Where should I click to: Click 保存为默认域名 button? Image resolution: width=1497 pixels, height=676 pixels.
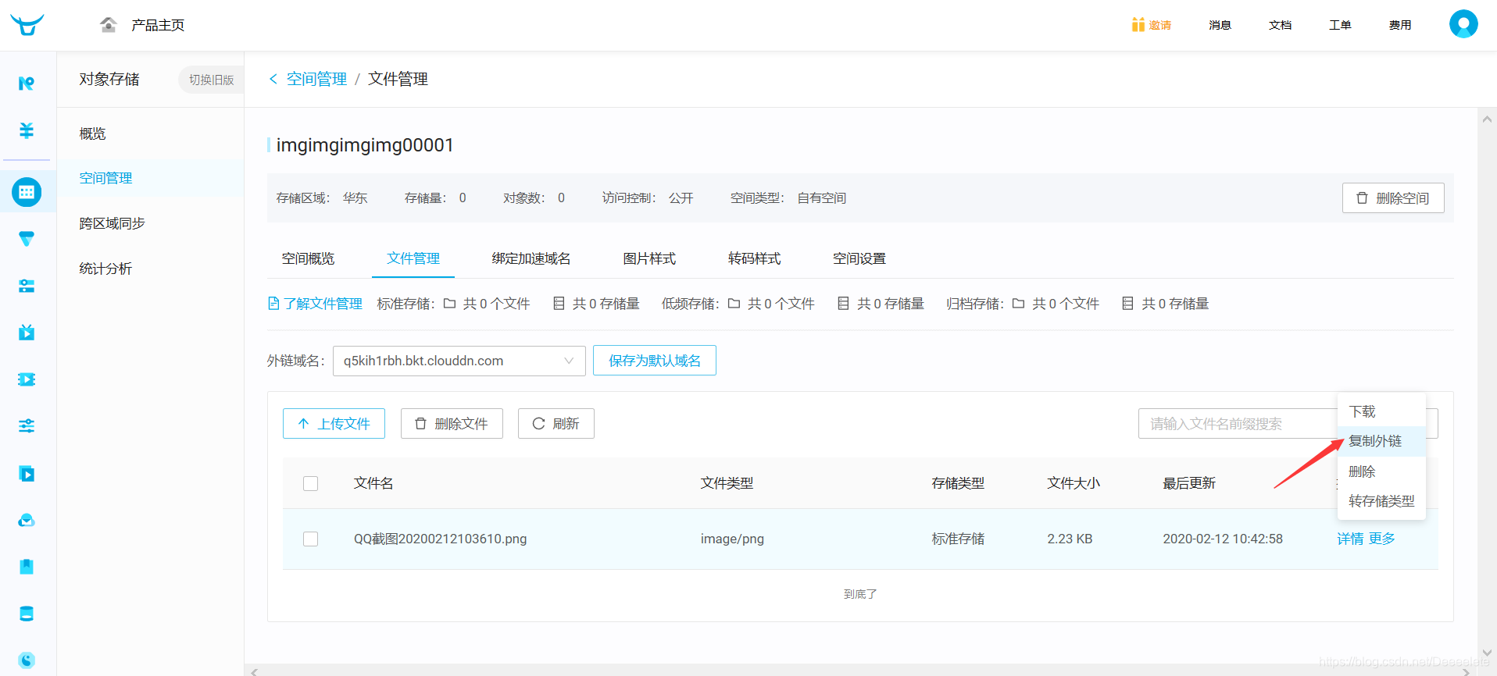pos(655,361)
